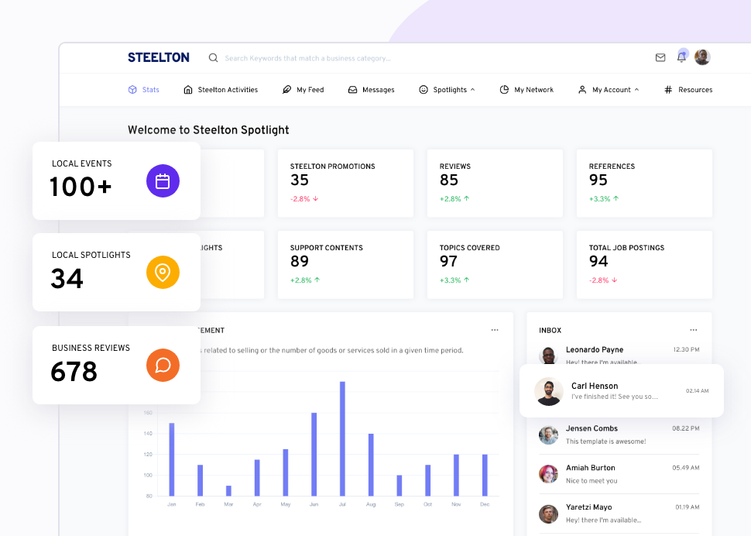Click the 12.30 PM timestamp in Inbox

(x=686, y=349)
